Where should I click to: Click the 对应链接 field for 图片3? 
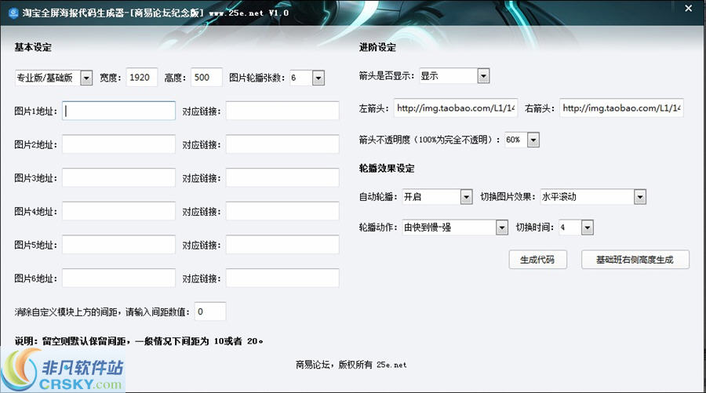[x=282, y=178]
